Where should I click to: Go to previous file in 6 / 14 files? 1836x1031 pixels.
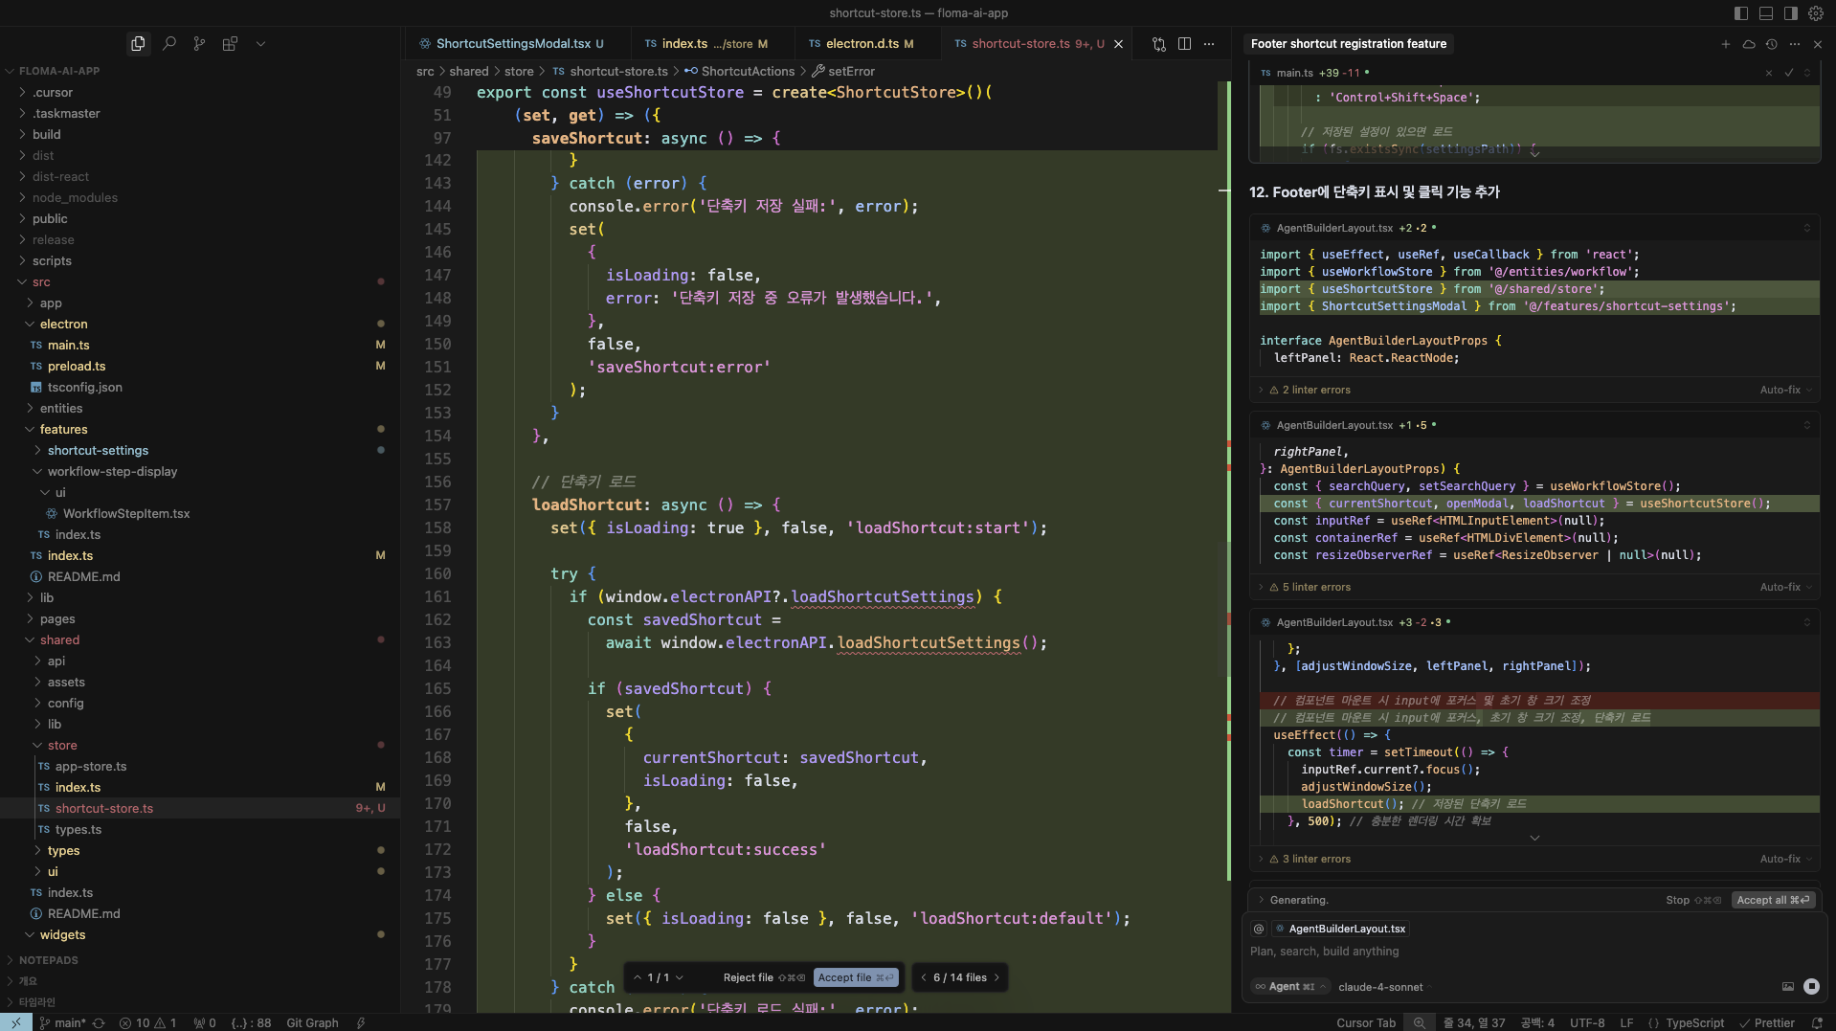click(x=924, y=977)
